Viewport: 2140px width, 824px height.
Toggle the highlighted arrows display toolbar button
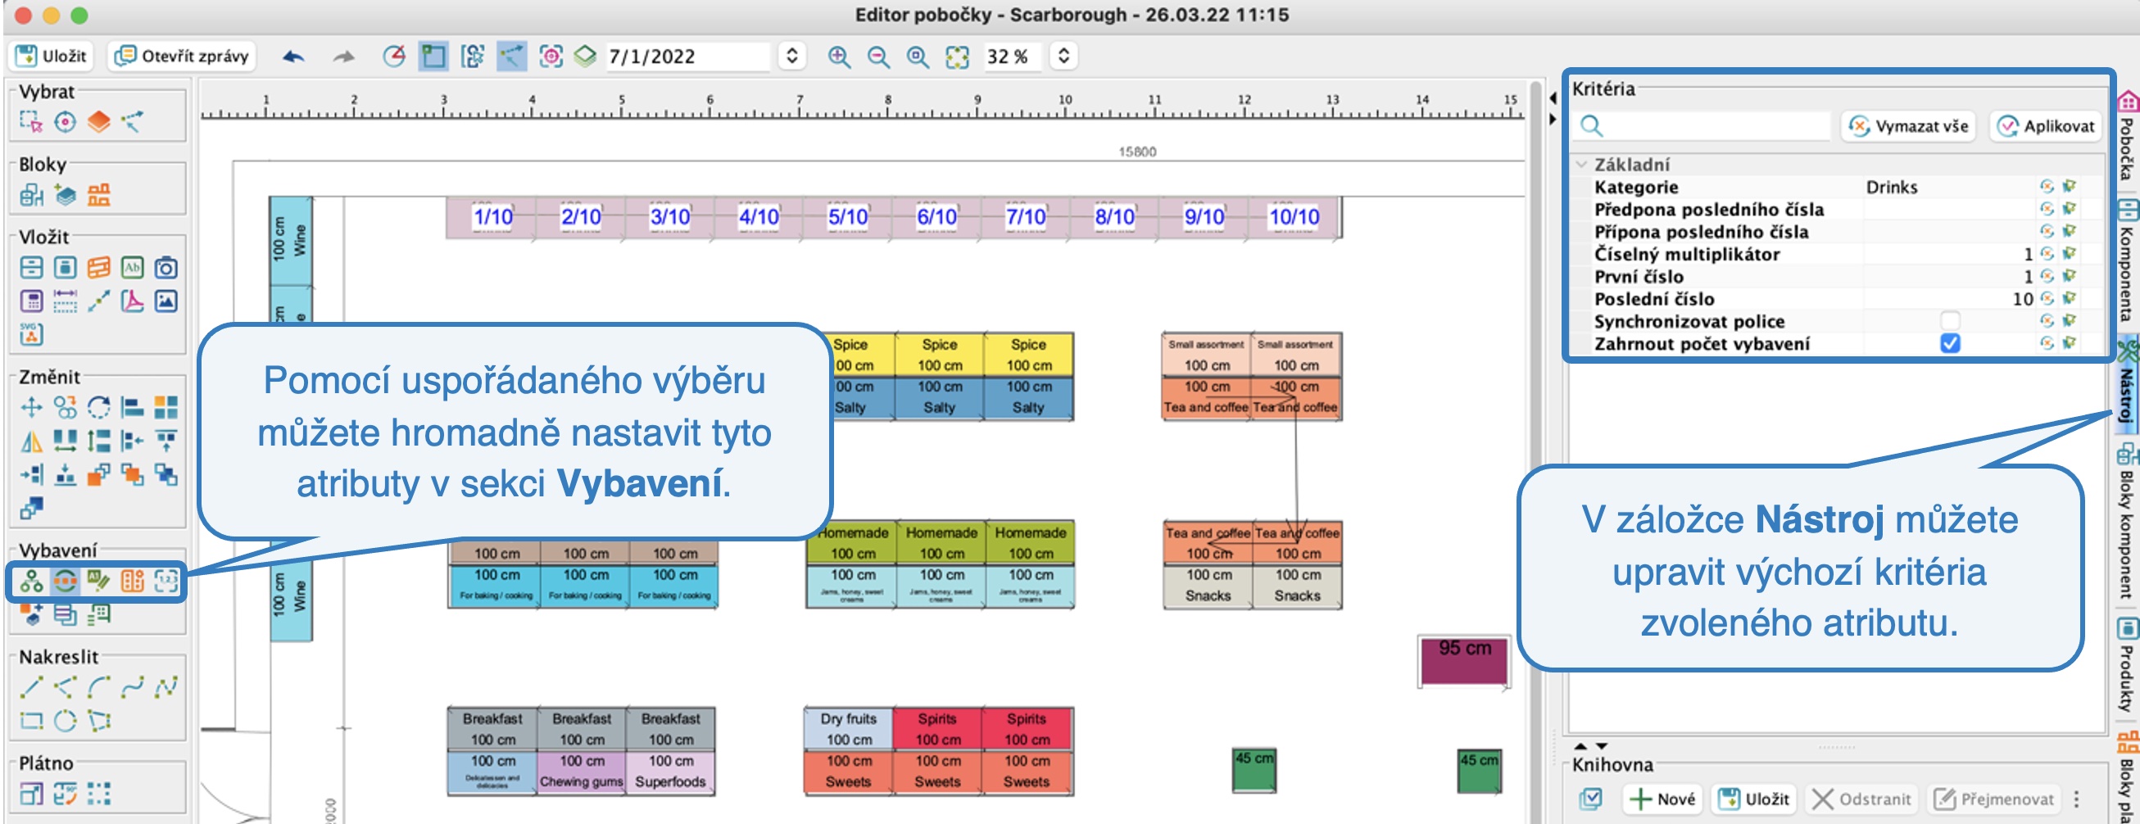coord(512,57)
